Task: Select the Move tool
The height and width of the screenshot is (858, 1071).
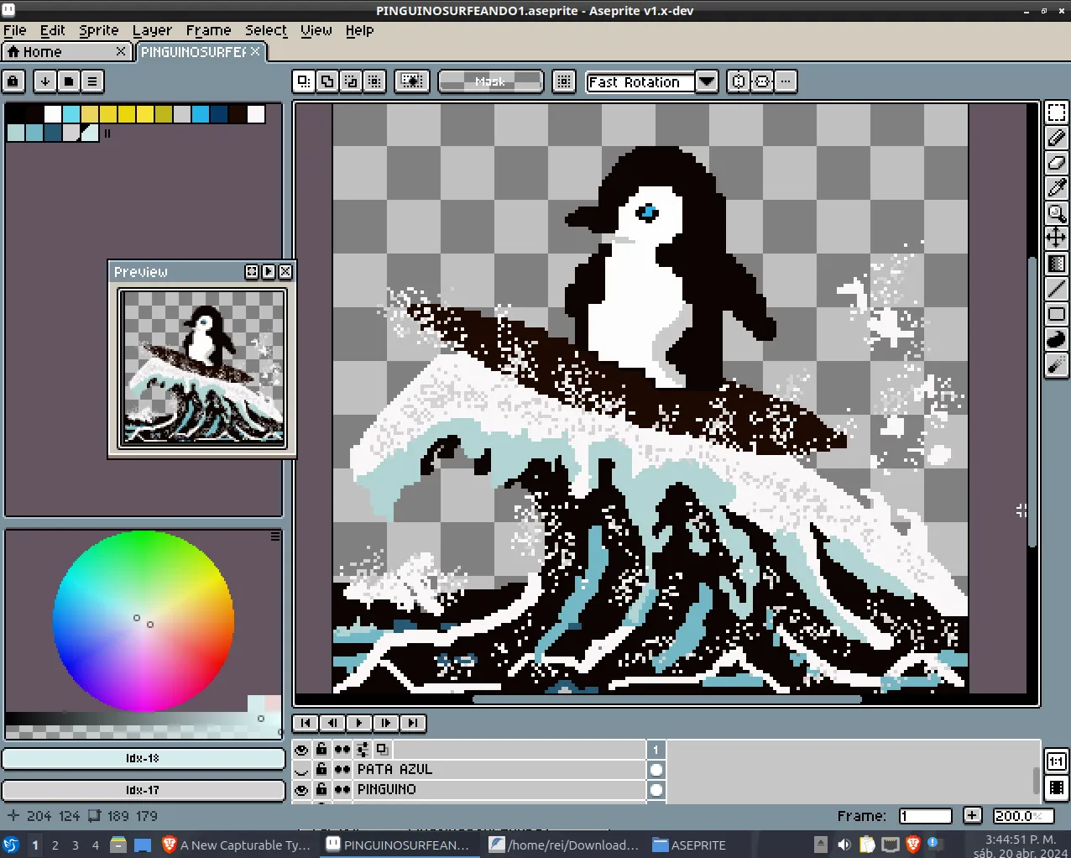Action: click(x=1056, y=238)
